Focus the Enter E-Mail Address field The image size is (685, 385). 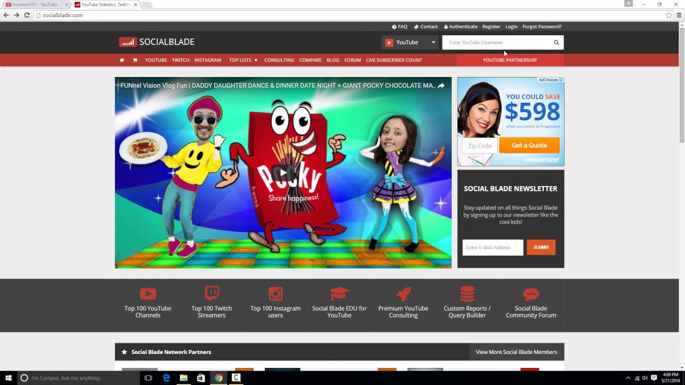493,247
